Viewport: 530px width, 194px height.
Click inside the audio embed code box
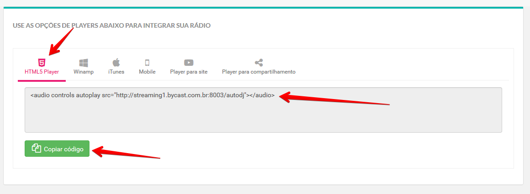tap(263, 110)
